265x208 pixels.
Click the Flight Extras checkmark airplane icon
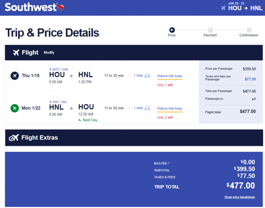coord(14,138)
